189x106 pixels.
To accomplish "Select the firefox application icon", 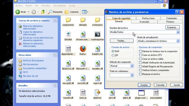I will click(83, 49).
